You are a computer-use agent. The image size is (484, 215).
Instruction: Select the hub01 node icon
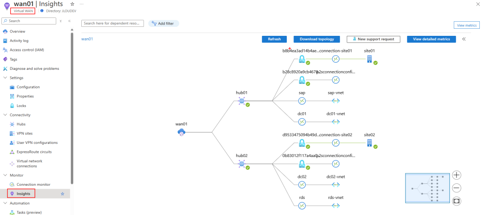coord(242,101)
